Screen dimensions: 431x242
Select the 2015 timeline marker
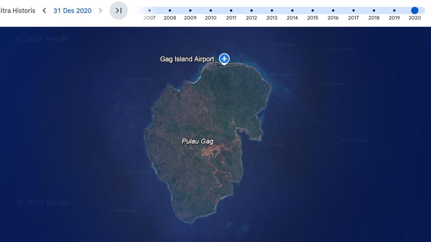point(312,11)
